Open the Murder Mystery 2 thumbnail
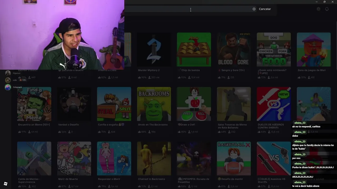Screen dimensions: 337x189 pyautogui.click(x=154, y=49)
